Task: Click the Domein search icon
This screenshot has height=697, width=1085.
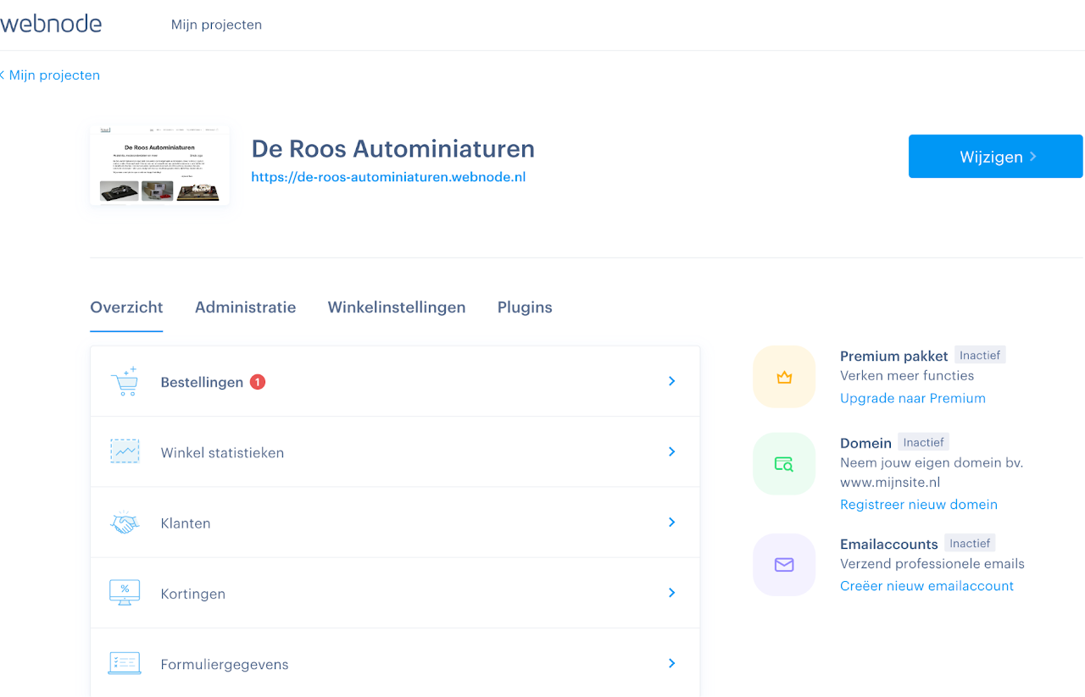Action: 784,464
